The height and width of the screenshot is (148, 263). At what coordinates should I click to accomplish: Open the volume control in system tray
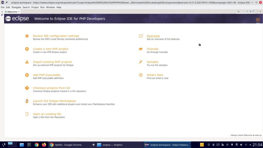pyautogui.click(x=241, y=145)
